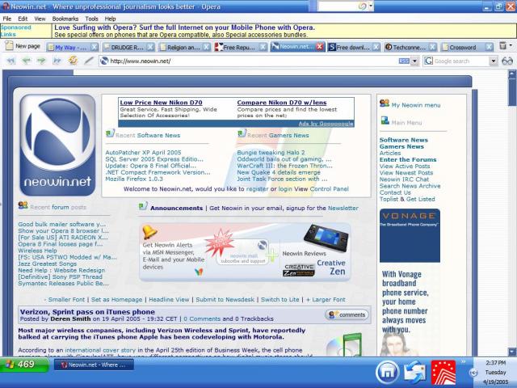Click the rewind navigation icon
This screenshot has height=388, width=517.
point(11,61)
